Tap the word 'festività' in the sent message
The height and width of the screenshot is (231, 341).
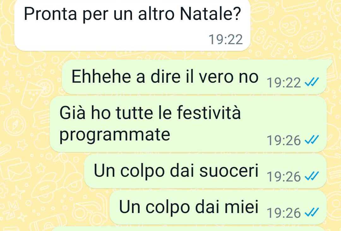click(x=209, y=112)
